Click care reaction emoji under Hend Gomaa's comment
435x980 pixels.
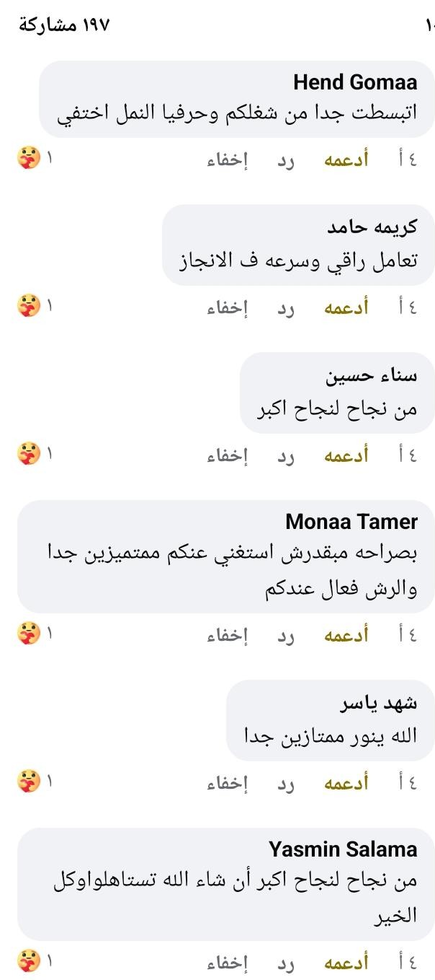point(29,158)
